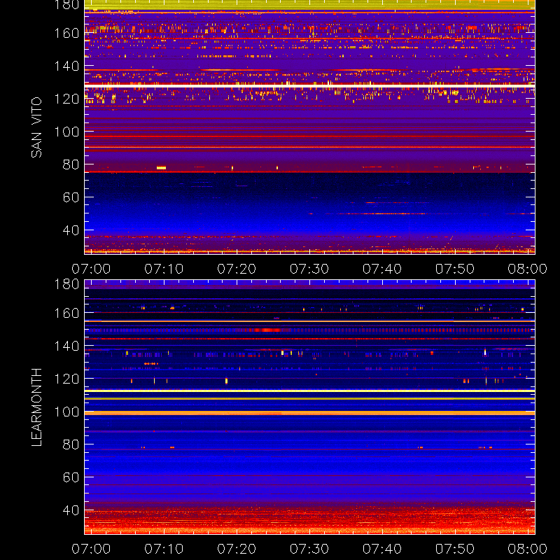The width and height of the screenshot is (560, 560).
Task: Click the LEARMONTH axis title
Action: pyautogui.click(x=36, y=407)
